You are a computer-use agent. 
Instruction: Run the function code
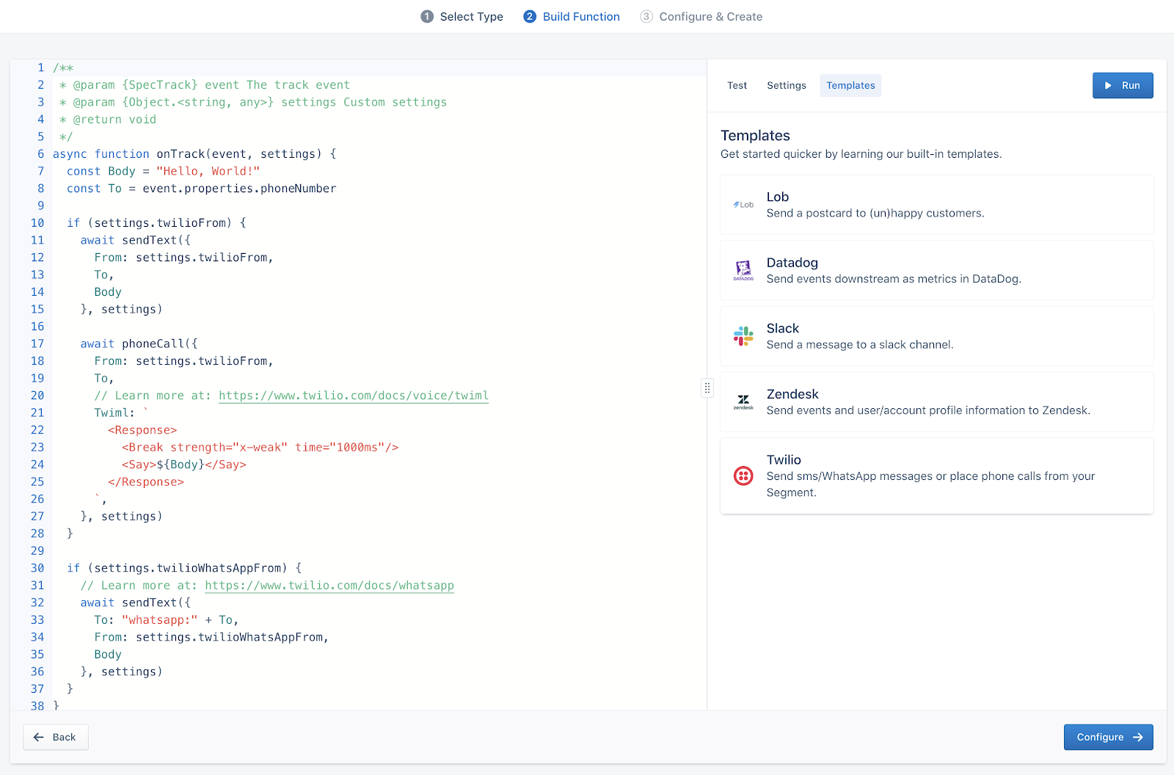pyautogui.click(x=1122, y=86)
